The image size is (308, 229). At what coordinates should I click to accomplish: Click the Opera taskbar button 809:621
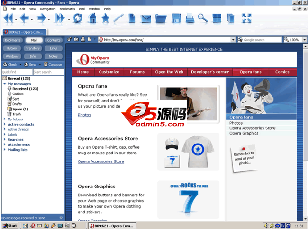pyautogui.click(x=112, y=226)
